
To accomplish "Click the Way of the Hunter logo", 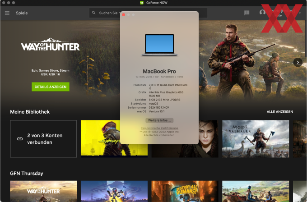I will 50,44.
